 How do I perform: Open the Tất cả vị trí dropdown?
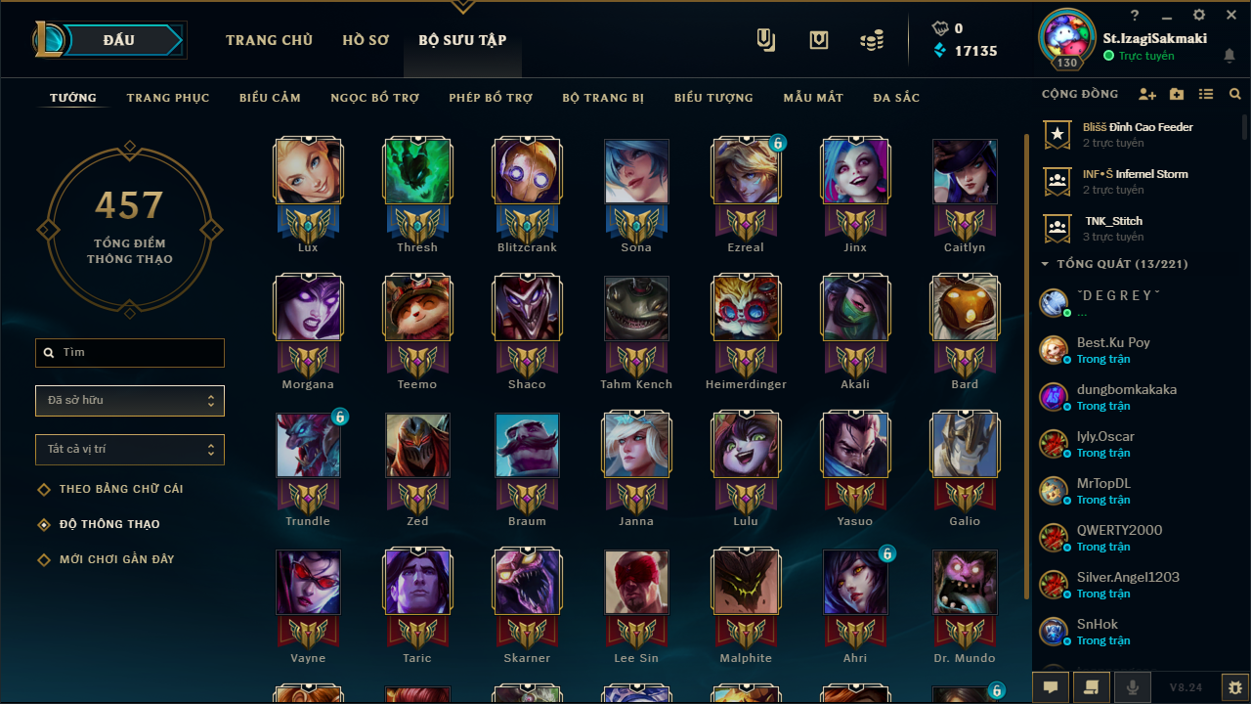click(x=130, y=450)
